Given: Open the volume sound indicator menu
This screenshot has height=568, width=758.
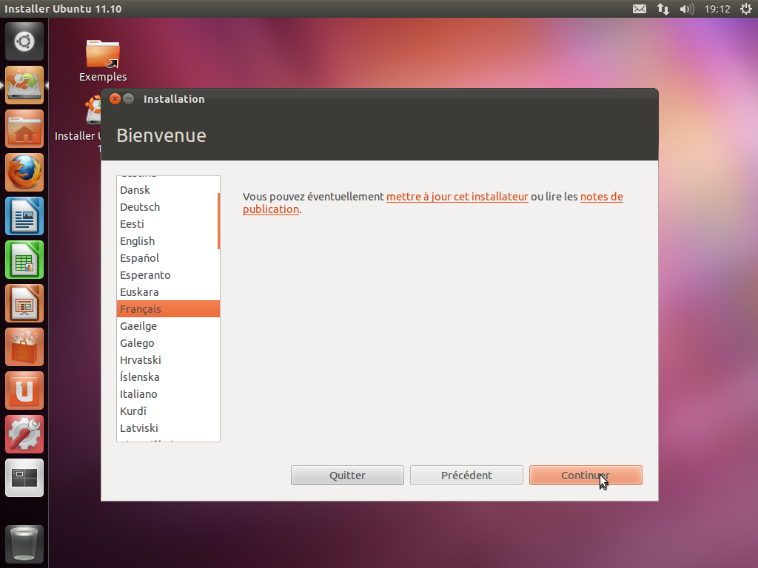Looking at the screenshot, I should [x=686, y=9].
